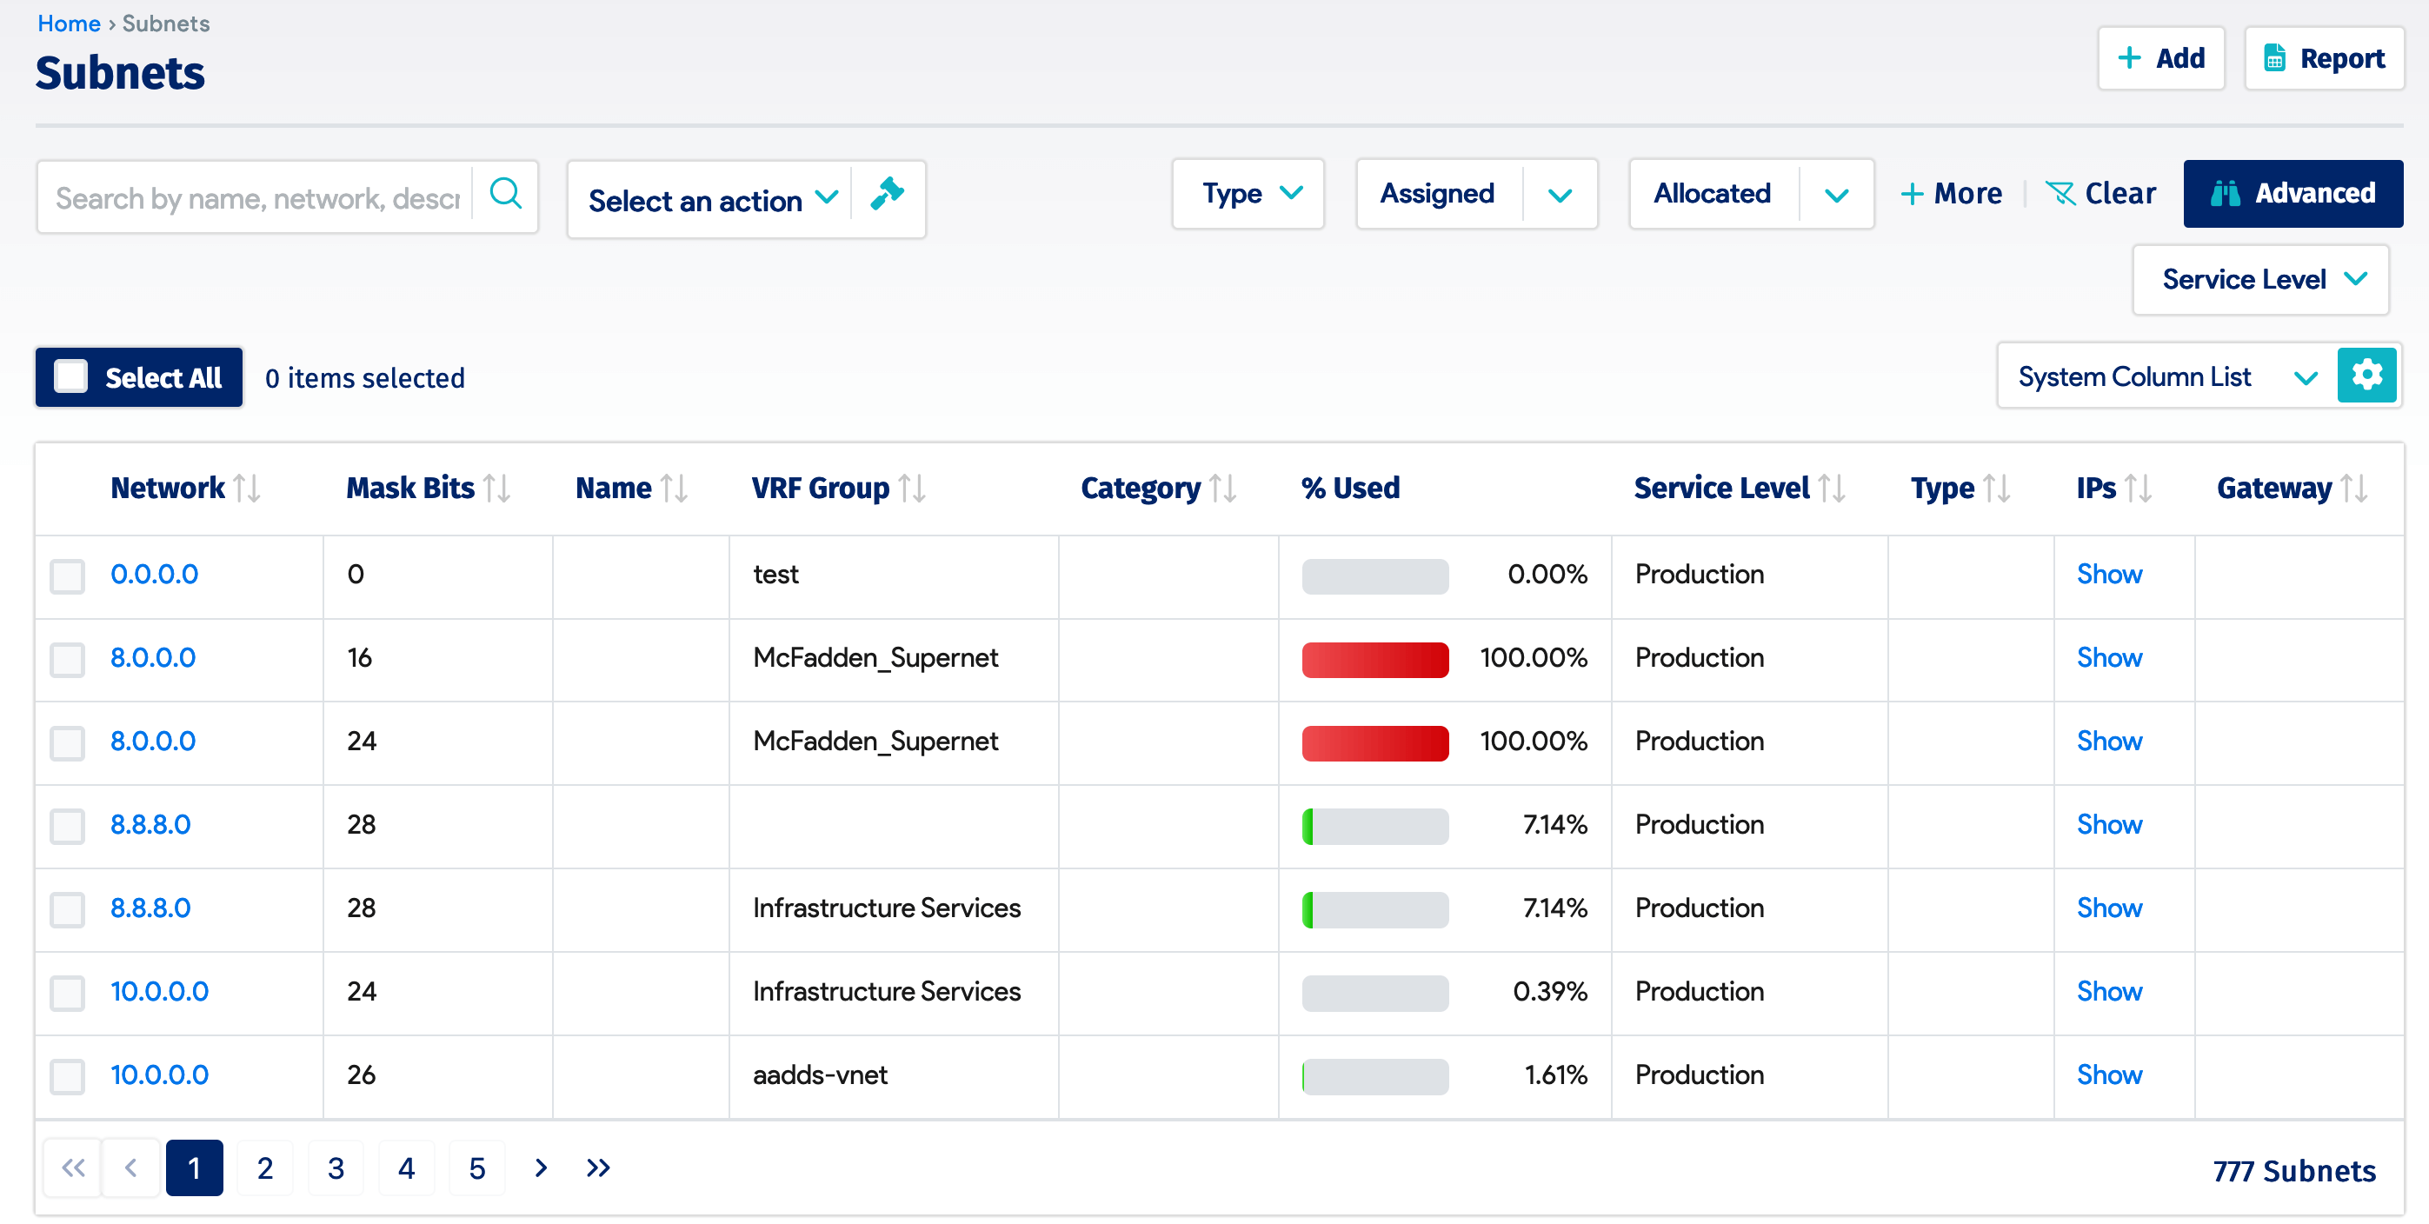
Task: Check the checkbox for the 8.8.8.0 /28 row
Action: pos(66,826)
